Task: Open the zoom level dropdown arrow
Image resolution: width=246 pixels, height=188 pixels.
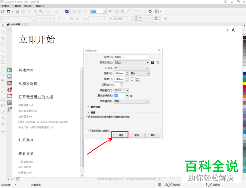Action: [x=105, y=11]
